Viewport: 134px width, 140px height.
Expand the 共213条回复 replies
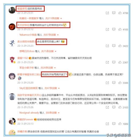(x=53, y=18)
